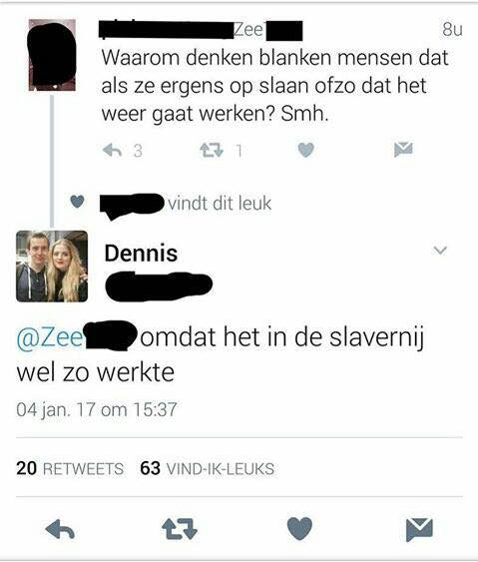Image resolution: width=478 pixels, height=562 pixels.
Task: Click the bottom envelope message icon
Action: click(x=419, y=529)
